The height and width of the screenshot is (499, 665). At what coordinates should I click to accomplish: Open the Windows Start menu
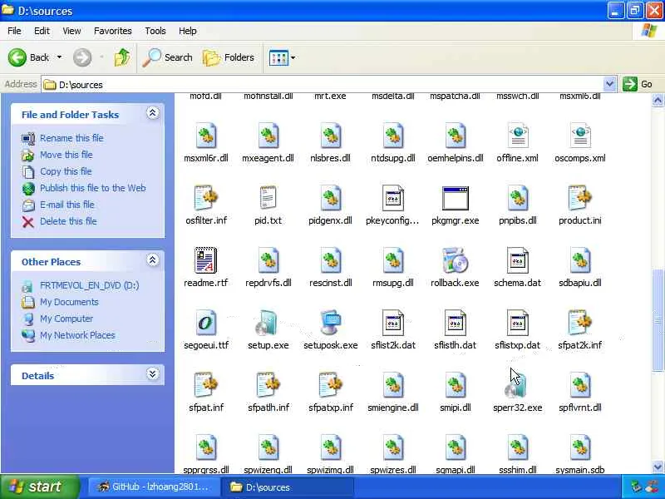(x=39, y=487)
